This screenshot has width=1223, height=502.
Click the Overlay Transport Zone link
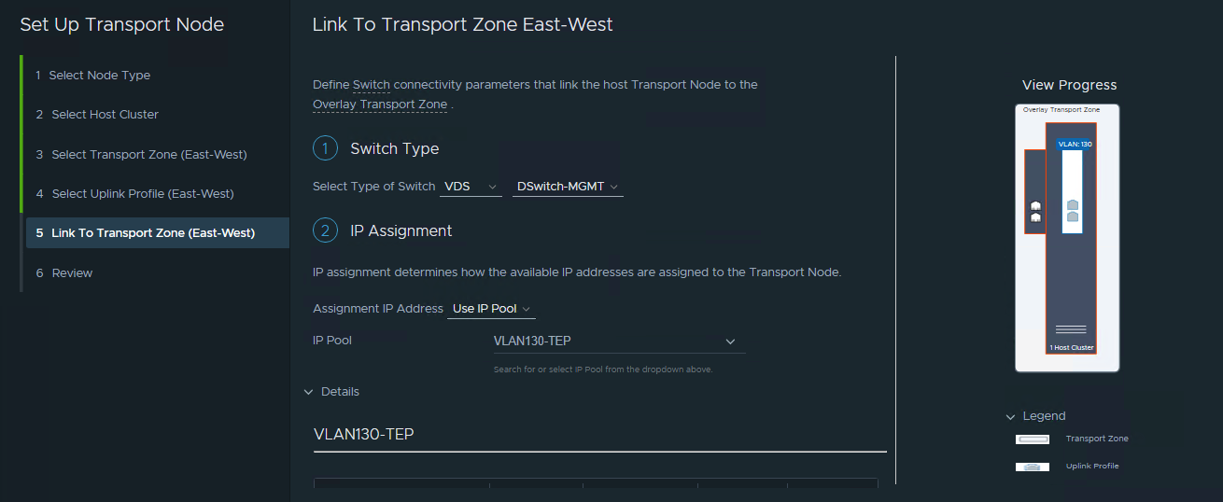[380, 105]
